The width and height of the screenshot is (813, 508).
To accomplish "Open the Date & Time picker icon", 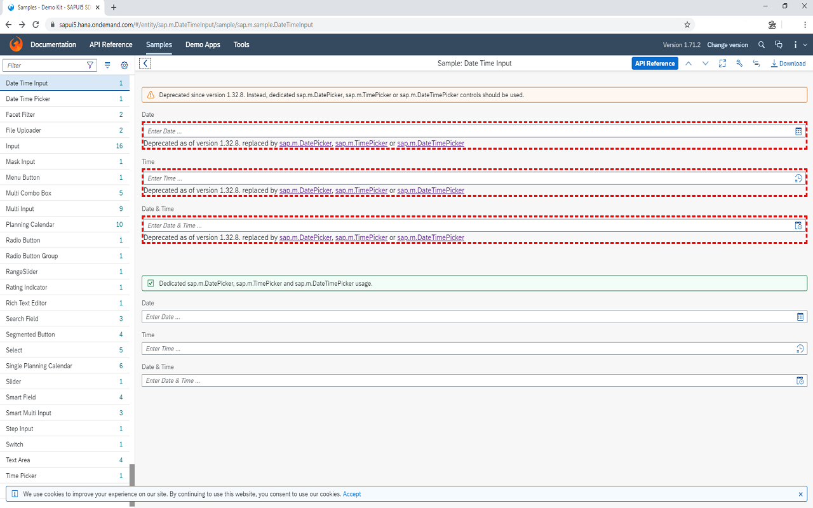I will click(798, 225).
